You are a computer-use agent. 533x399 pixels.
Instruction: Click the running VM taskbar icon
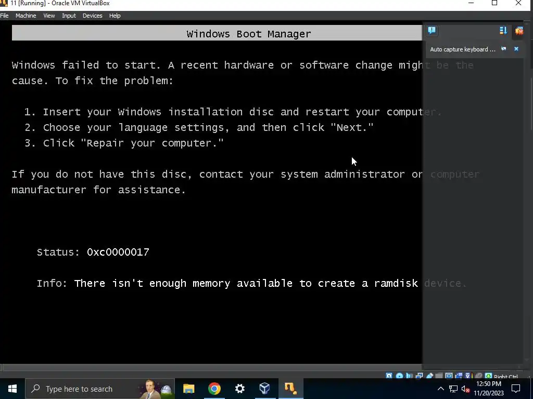[290, 389]
